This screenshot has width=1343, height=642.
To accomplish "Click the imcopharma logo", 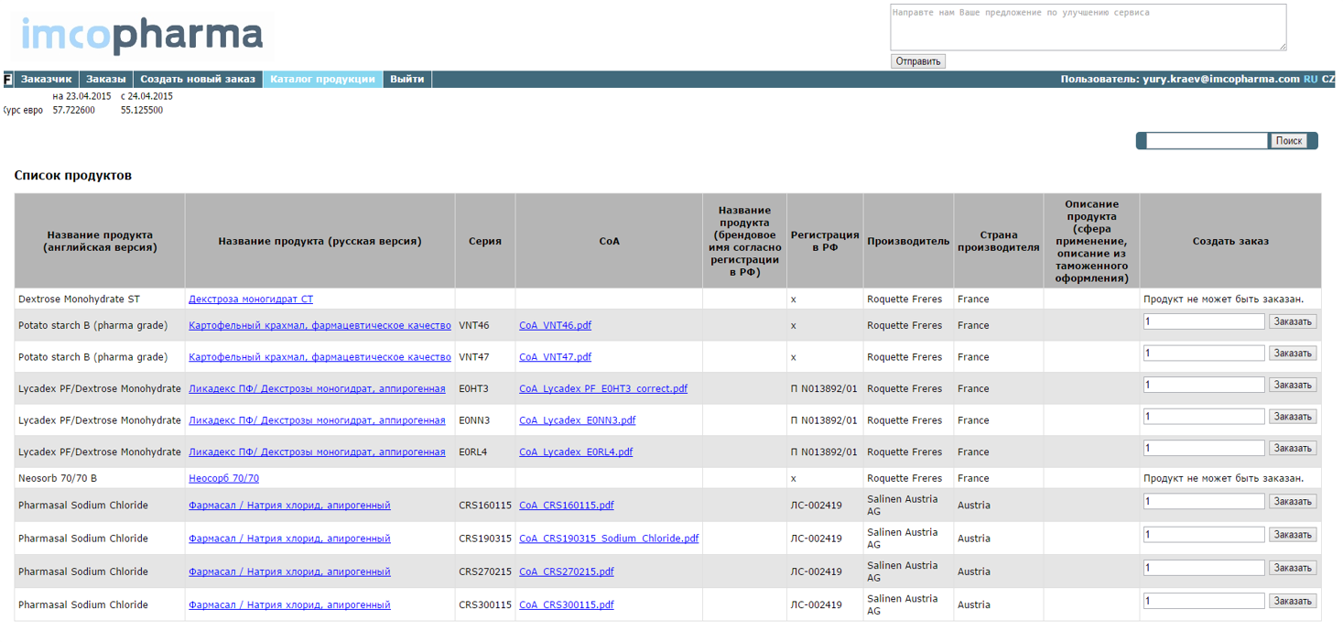I will (x=142, y=35).
